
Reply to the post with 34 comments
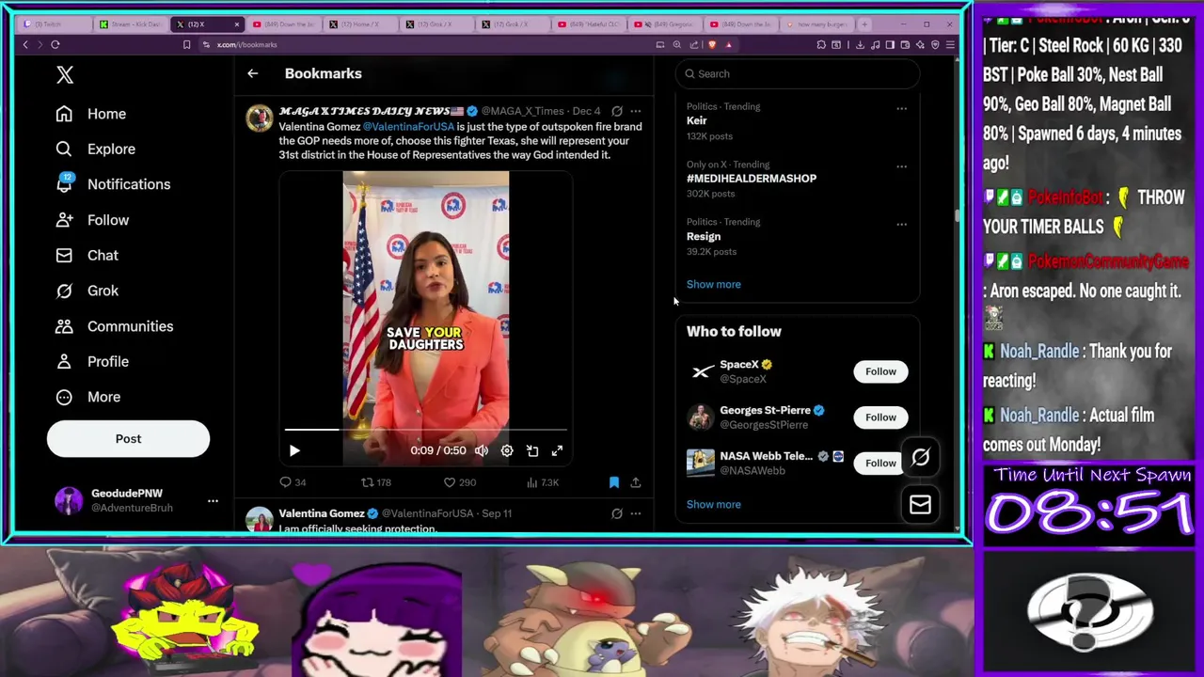coord(293,482)
